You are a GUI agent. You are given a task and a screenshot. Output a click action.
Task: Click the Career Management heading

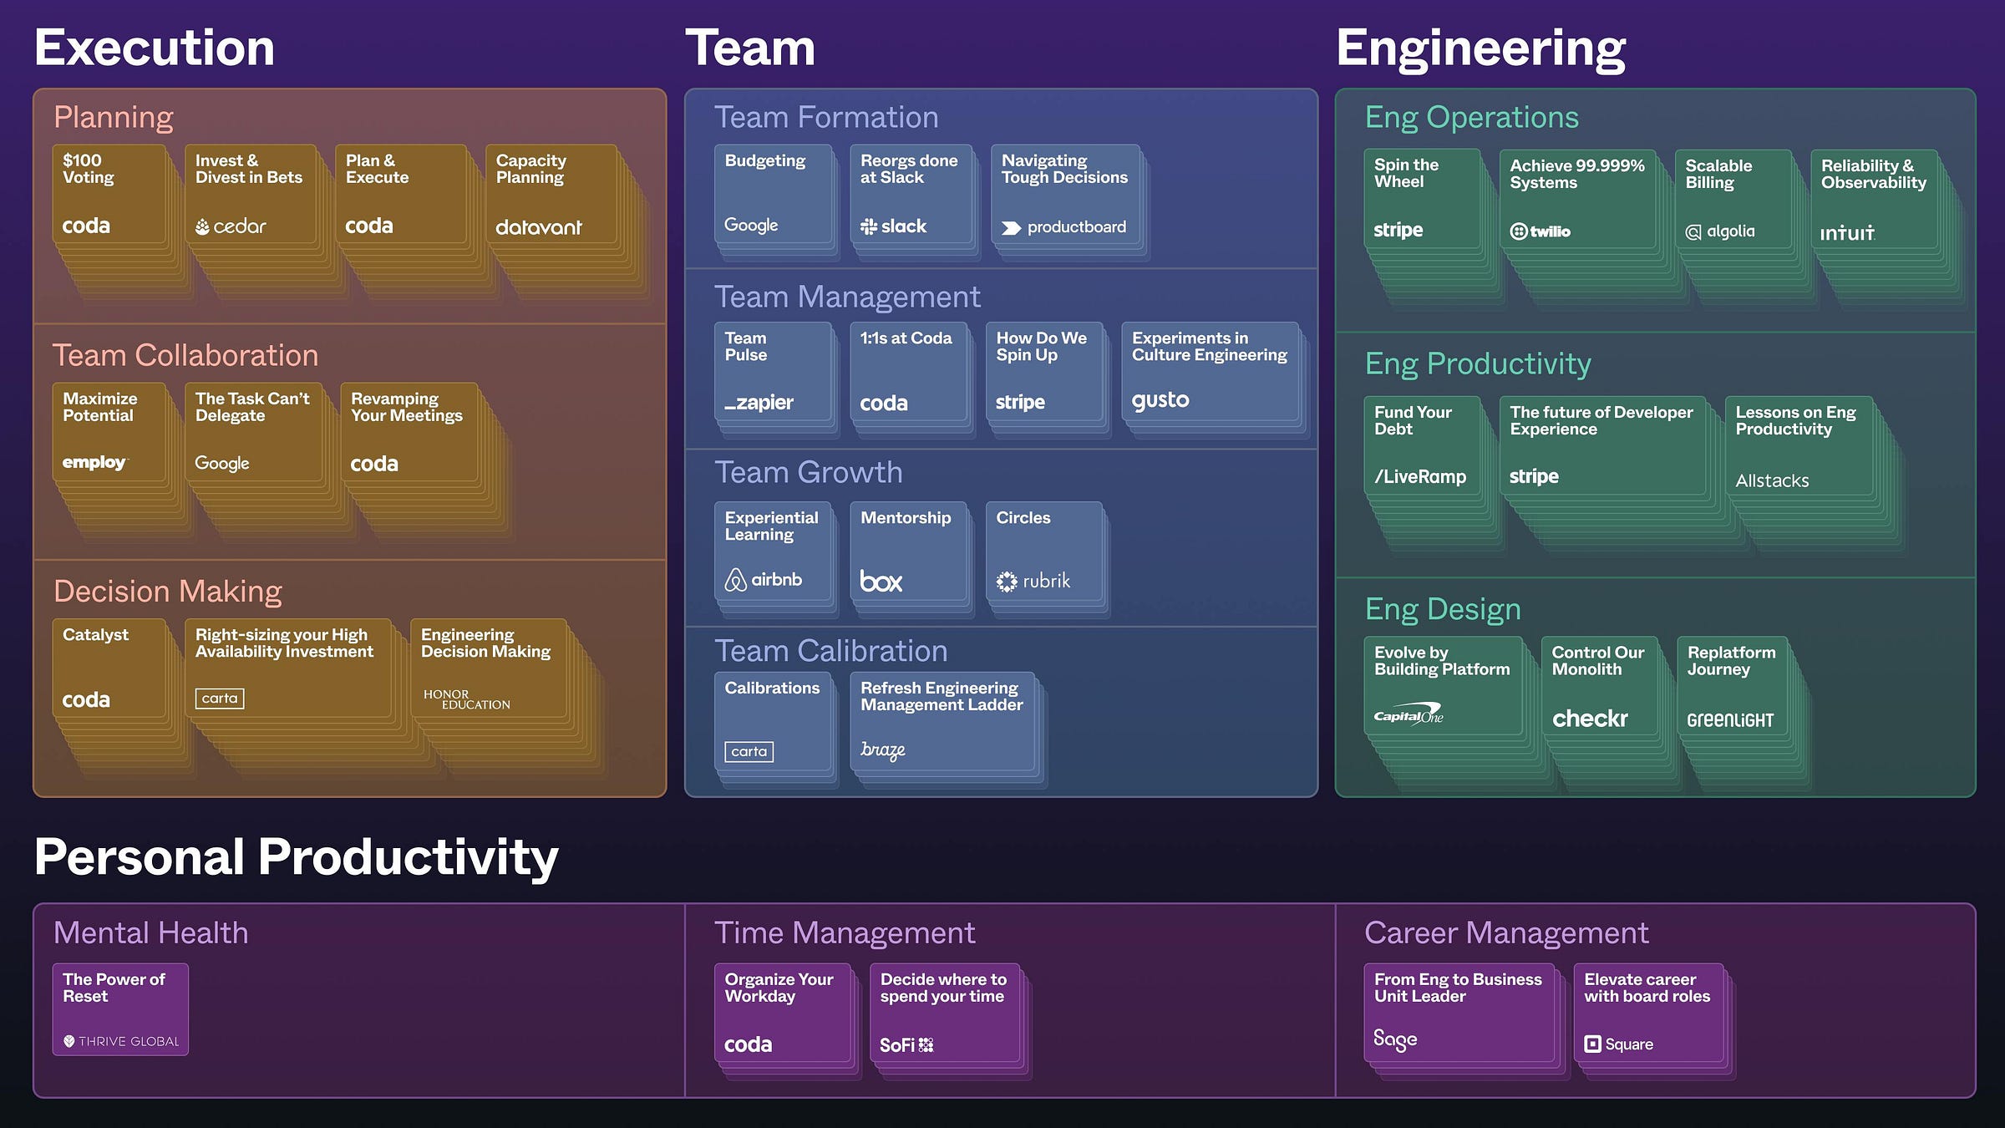pos(1506,932)
